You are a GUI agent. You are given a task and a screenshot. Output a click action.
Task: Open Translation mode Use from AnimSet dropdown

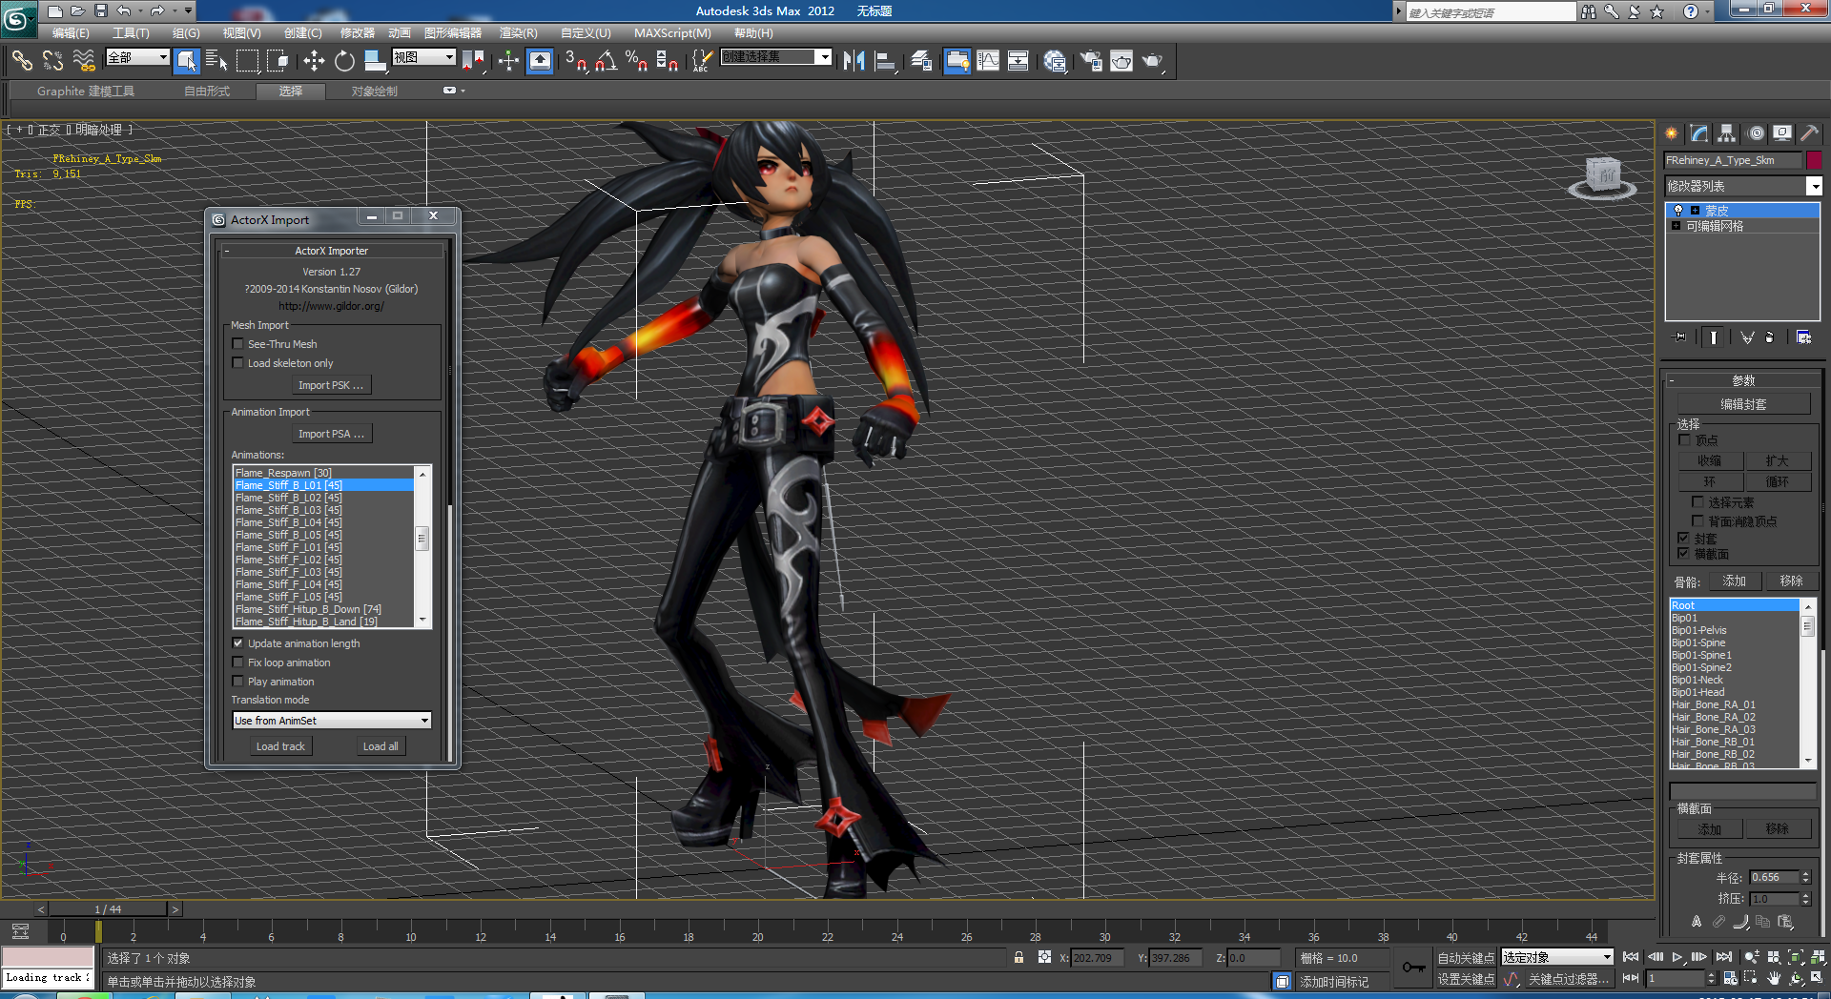(332, 721)
